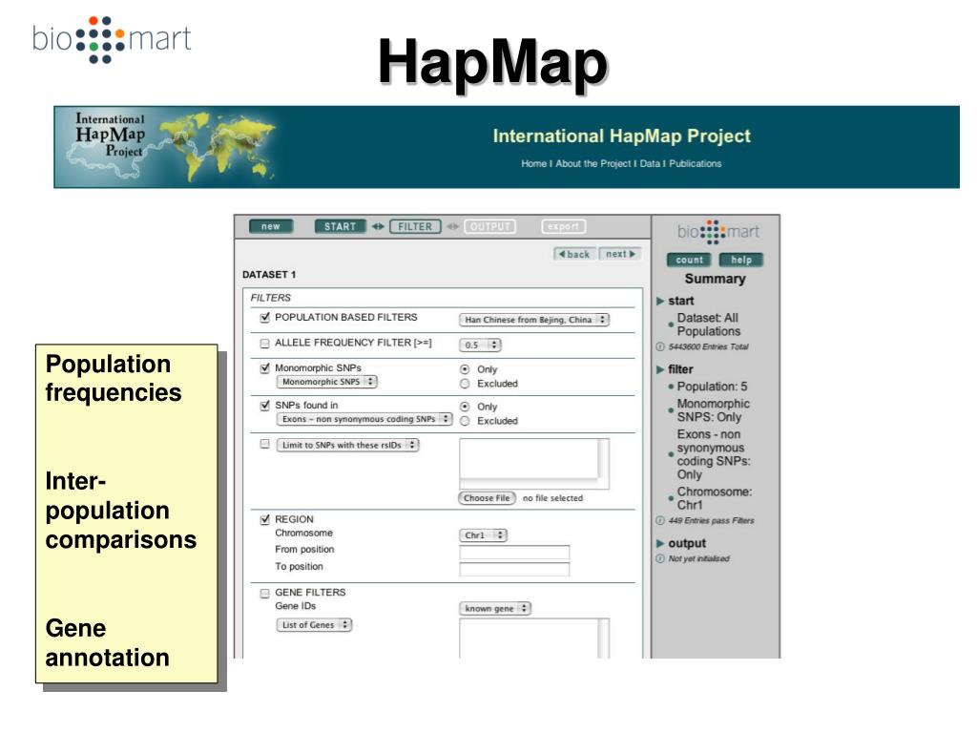
Task: Toggle the SNPs found in checkbox
Action: point(265,405)
